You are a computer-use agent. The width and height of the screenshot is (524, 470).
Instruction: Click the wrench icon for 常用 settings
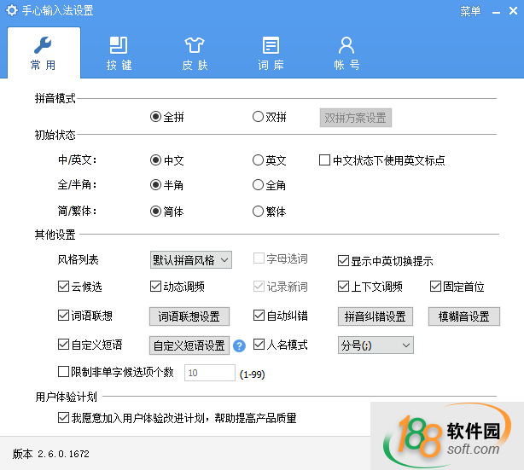pyautogui.click(x=44, y=45)
